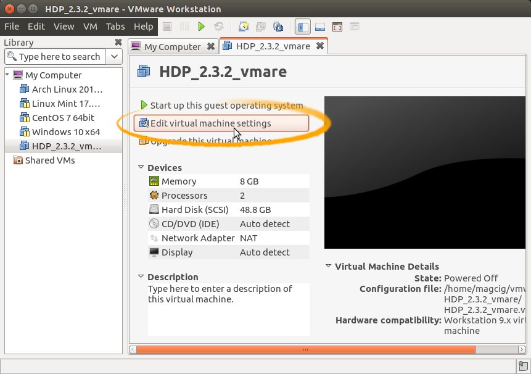Click the grayed-out Restart arrows icon in the toolbar

click(x=219, y=27)
